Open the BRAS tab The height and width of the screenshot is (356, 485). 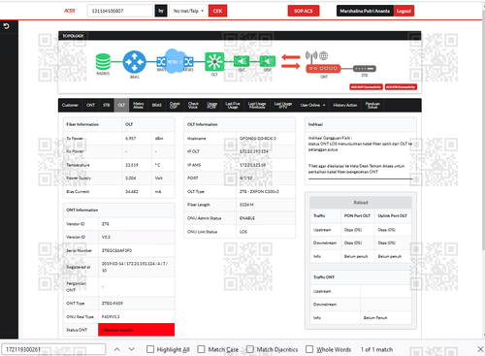[x=157, y=105]
